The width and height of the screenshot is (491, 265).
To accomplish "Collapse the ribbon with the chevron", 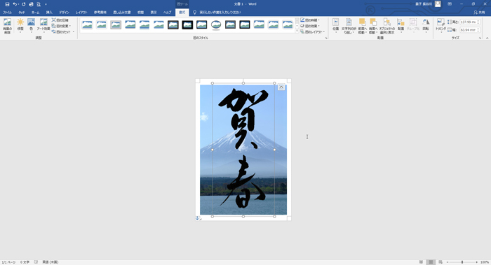I will coord(487,38).
